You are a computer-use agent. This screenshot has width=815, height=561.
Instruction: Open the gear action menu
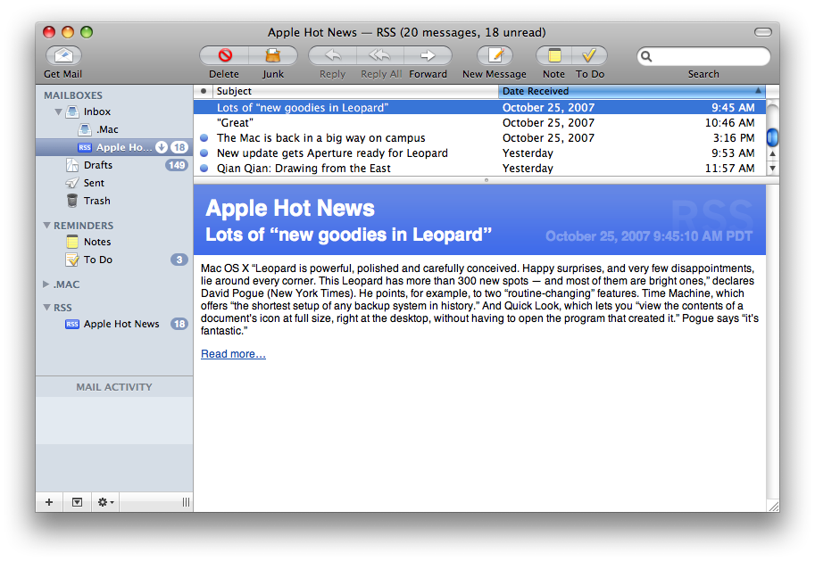click(105, 502)
